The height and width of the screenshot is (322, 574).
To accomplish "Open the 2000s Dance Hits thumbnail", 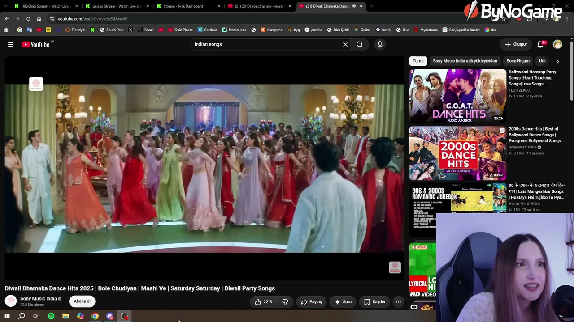I will pyautogui.click(x=457, y=153).
